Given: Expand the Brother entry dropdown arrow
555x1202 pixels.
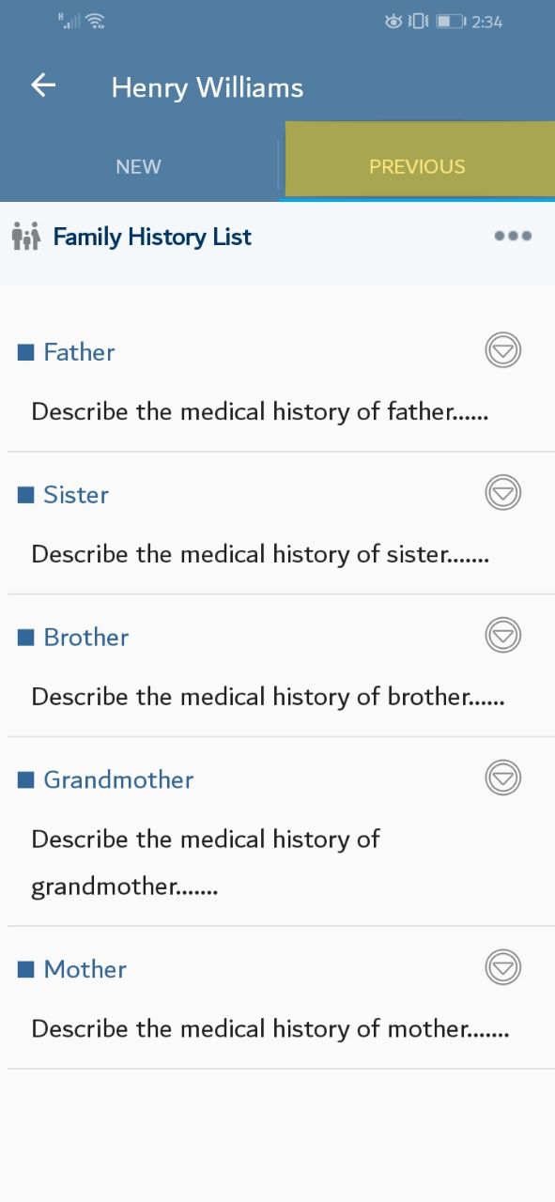Looking at the screenshot, I should pyautogui.click(x=503, y=636).
